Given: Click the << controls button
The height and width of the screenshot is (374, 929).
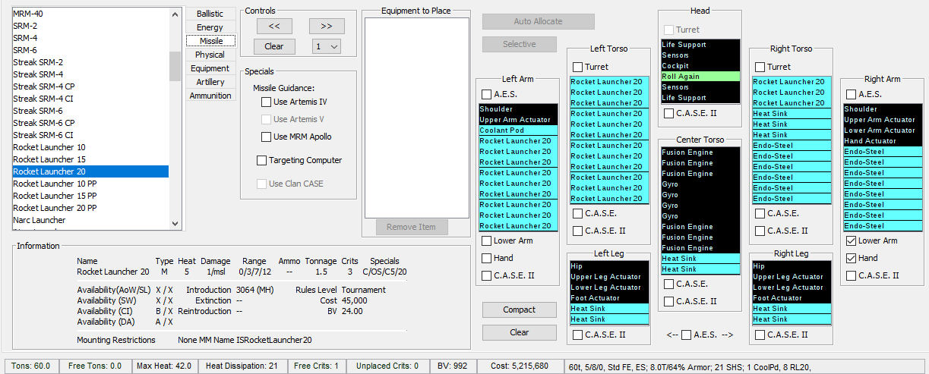Looking at the screenshot, I should click(x=274, y=26).
